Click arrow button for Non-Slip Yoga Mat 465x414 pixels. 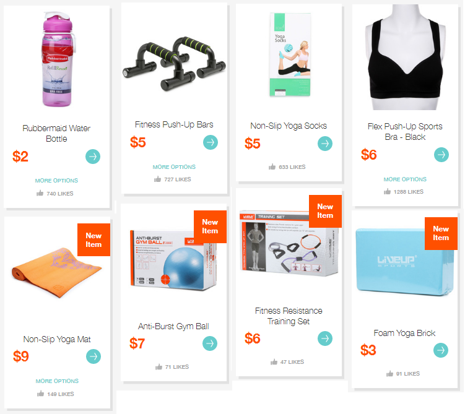(x=93, y=356)
